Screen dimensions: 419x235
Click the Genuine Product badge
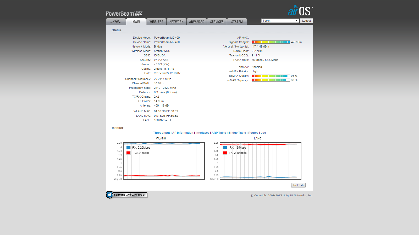click(127, 195)
